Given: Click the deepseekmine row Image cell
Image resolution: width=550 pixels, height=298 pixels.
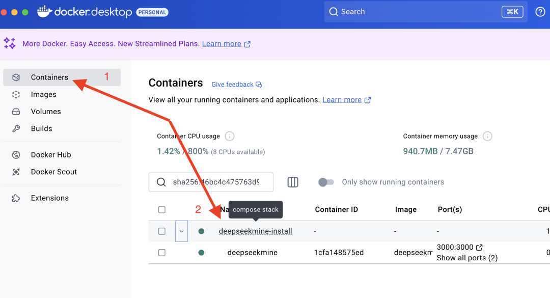Looking at the screenshot, I should [413, 253].
